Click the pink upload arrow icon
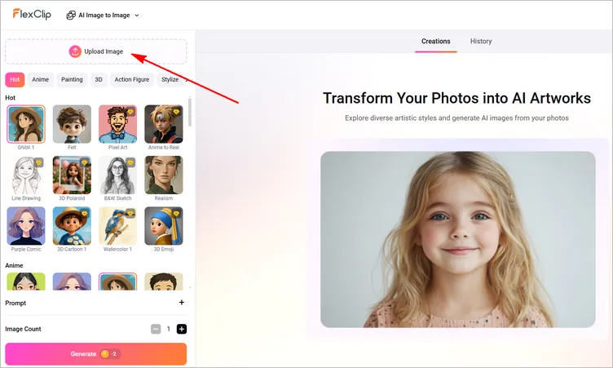The height and width of the screenshot is (368, 613). tap(75, 51)
